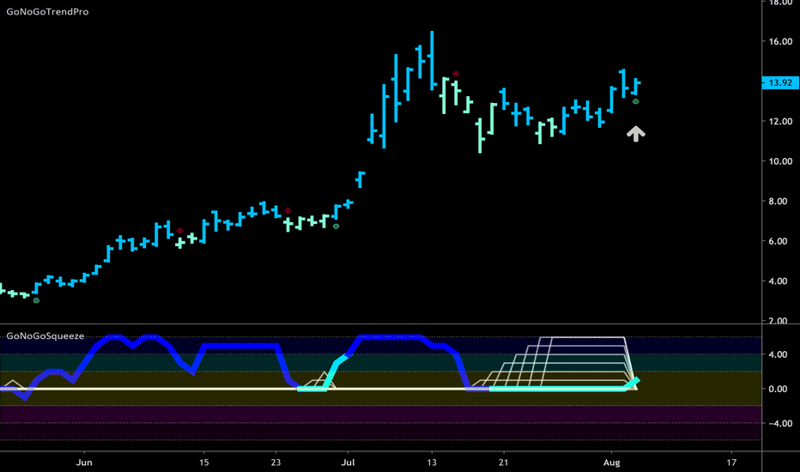Image resolution: width=800 pixels, height=472 pixels.
Task: Select the 16.00 price axis label
Action: pos(780,41)
